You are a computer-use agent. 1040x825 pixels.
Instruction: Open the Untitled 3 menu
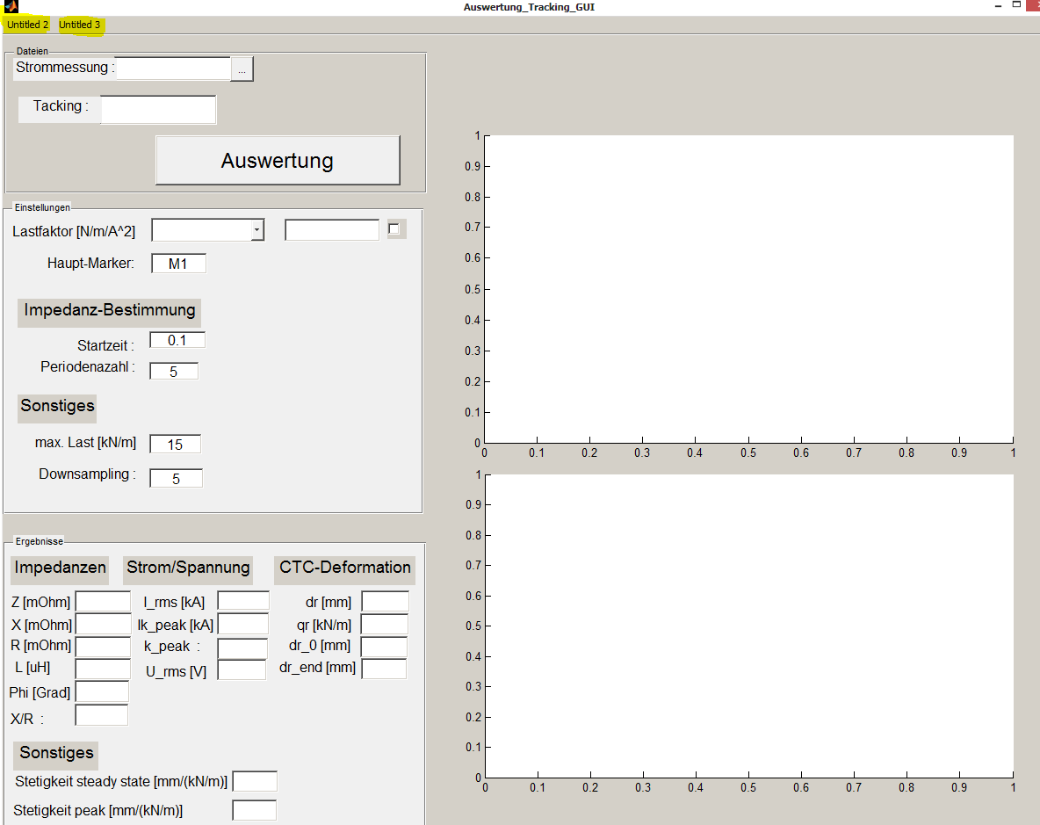click(80, 25)
